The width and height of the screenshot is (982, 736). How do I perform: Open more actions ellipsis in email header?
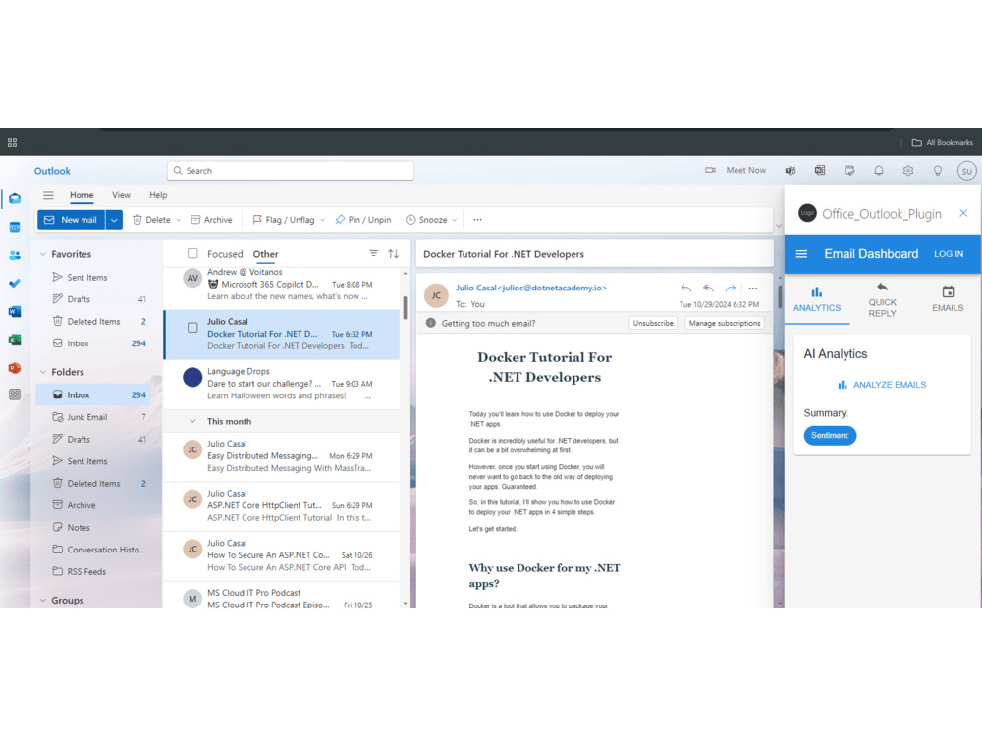click(x=753, y=288)
